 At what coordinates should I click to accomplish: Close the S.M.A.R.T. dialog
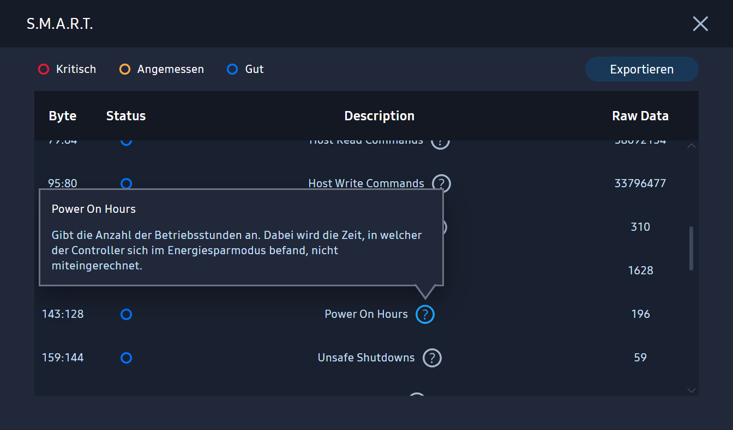coord(700,23)
